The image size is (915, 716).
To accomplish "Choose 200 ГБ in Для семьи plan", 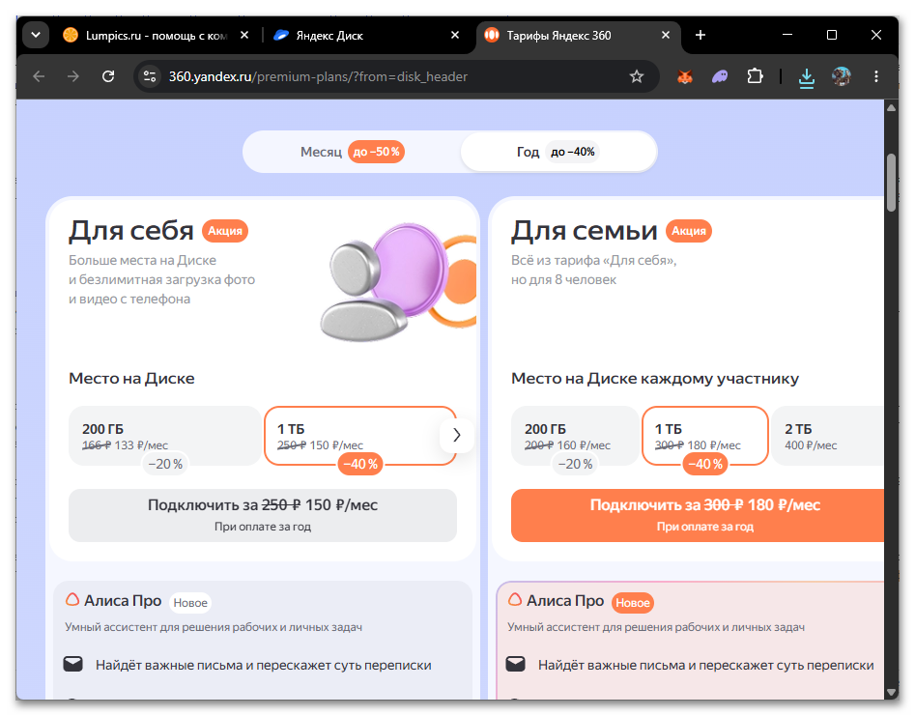I will click(x=575, y=436).
